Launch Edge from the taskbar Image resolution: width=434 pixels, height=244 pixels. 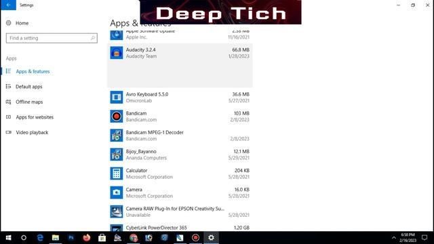pos(40,238)
